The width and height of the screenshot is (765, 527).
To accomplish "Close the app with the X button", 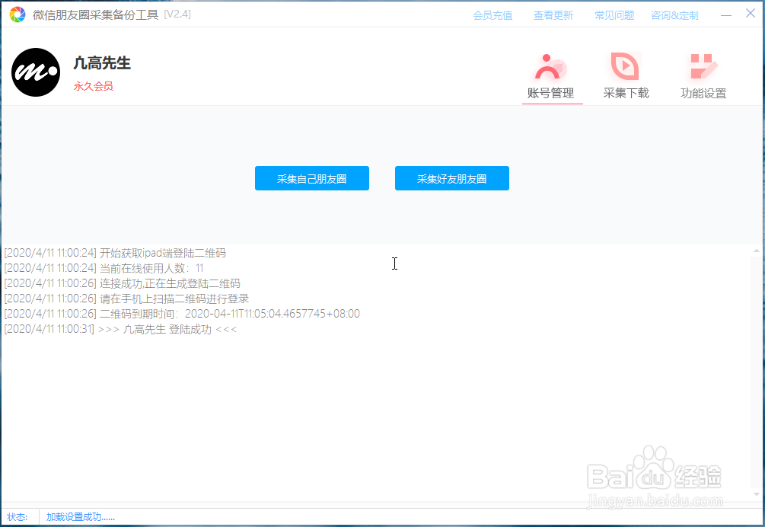I will [751, 13].
